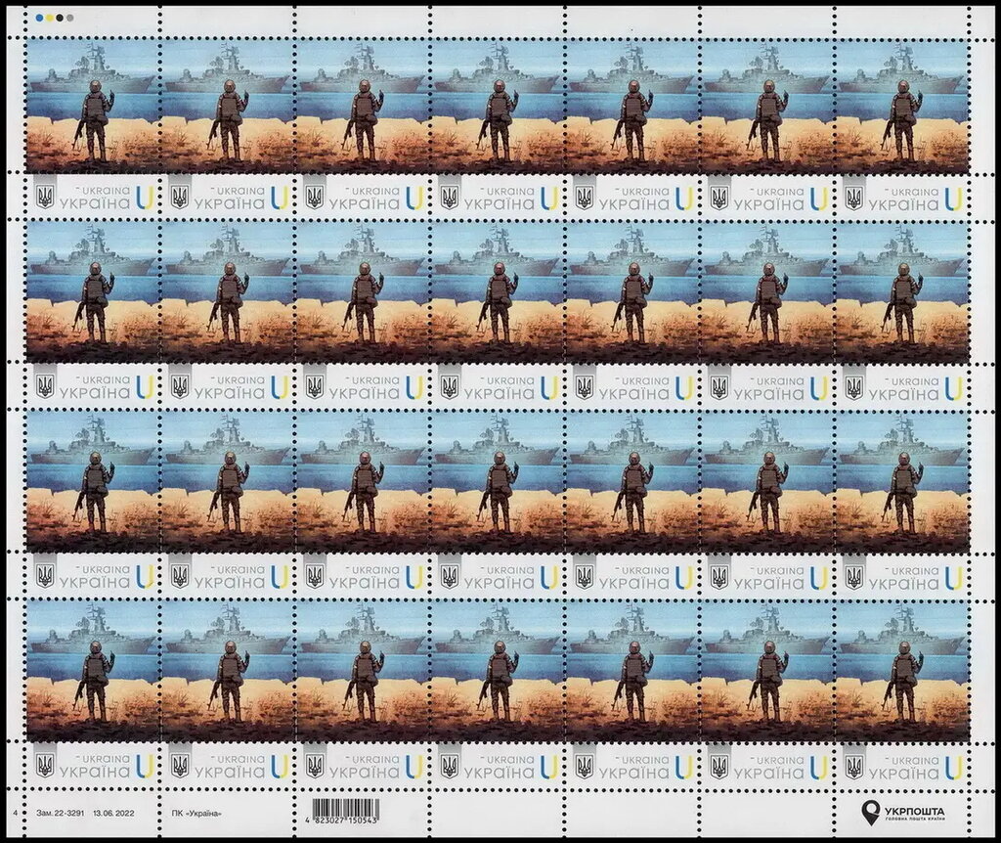Click the yellow color registration dot
The height and width of the screenshot is (843, 1001).
pyautogui.click(x=50, y=18)
